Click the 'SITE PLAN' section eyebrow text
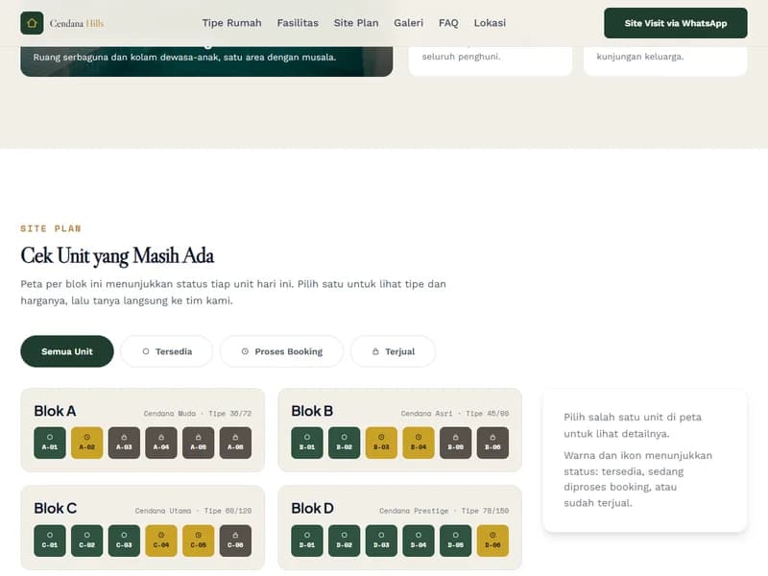Image resolution: width=768 pixels, height=576 pixels. click(51, 228)
